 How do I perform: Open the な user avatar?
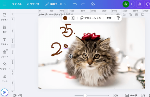pos(126,4)
